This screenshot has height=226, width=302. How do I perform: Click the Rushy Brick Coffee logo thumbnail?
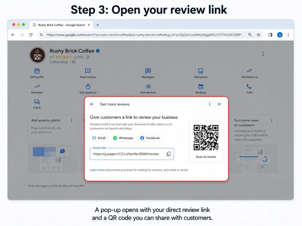(x=37, y=55)
